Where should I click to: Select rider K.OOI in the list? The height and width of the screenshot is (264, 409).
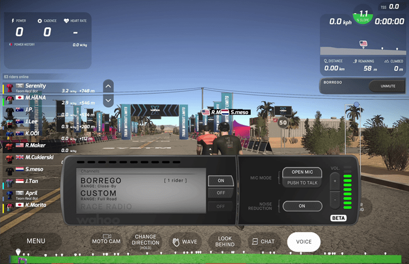(49, 136)
